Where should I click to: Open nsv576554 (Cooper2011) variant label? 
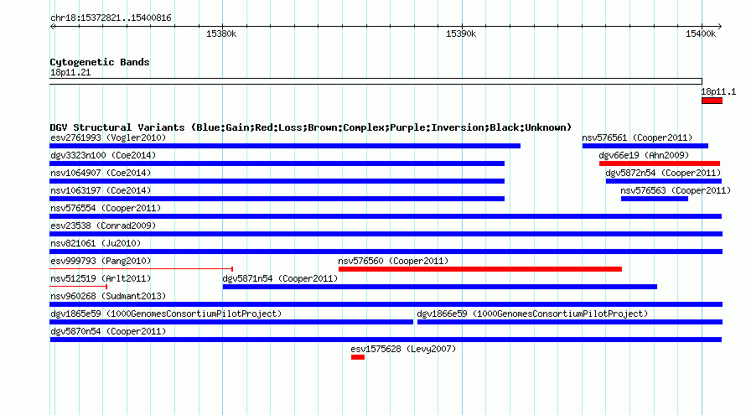click(106, 208)
